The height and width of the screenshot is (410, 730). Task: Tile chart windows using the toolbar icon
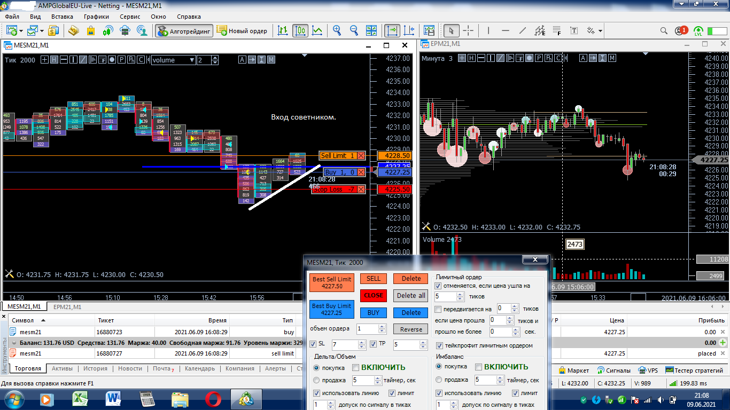click(x=370, y=30)
